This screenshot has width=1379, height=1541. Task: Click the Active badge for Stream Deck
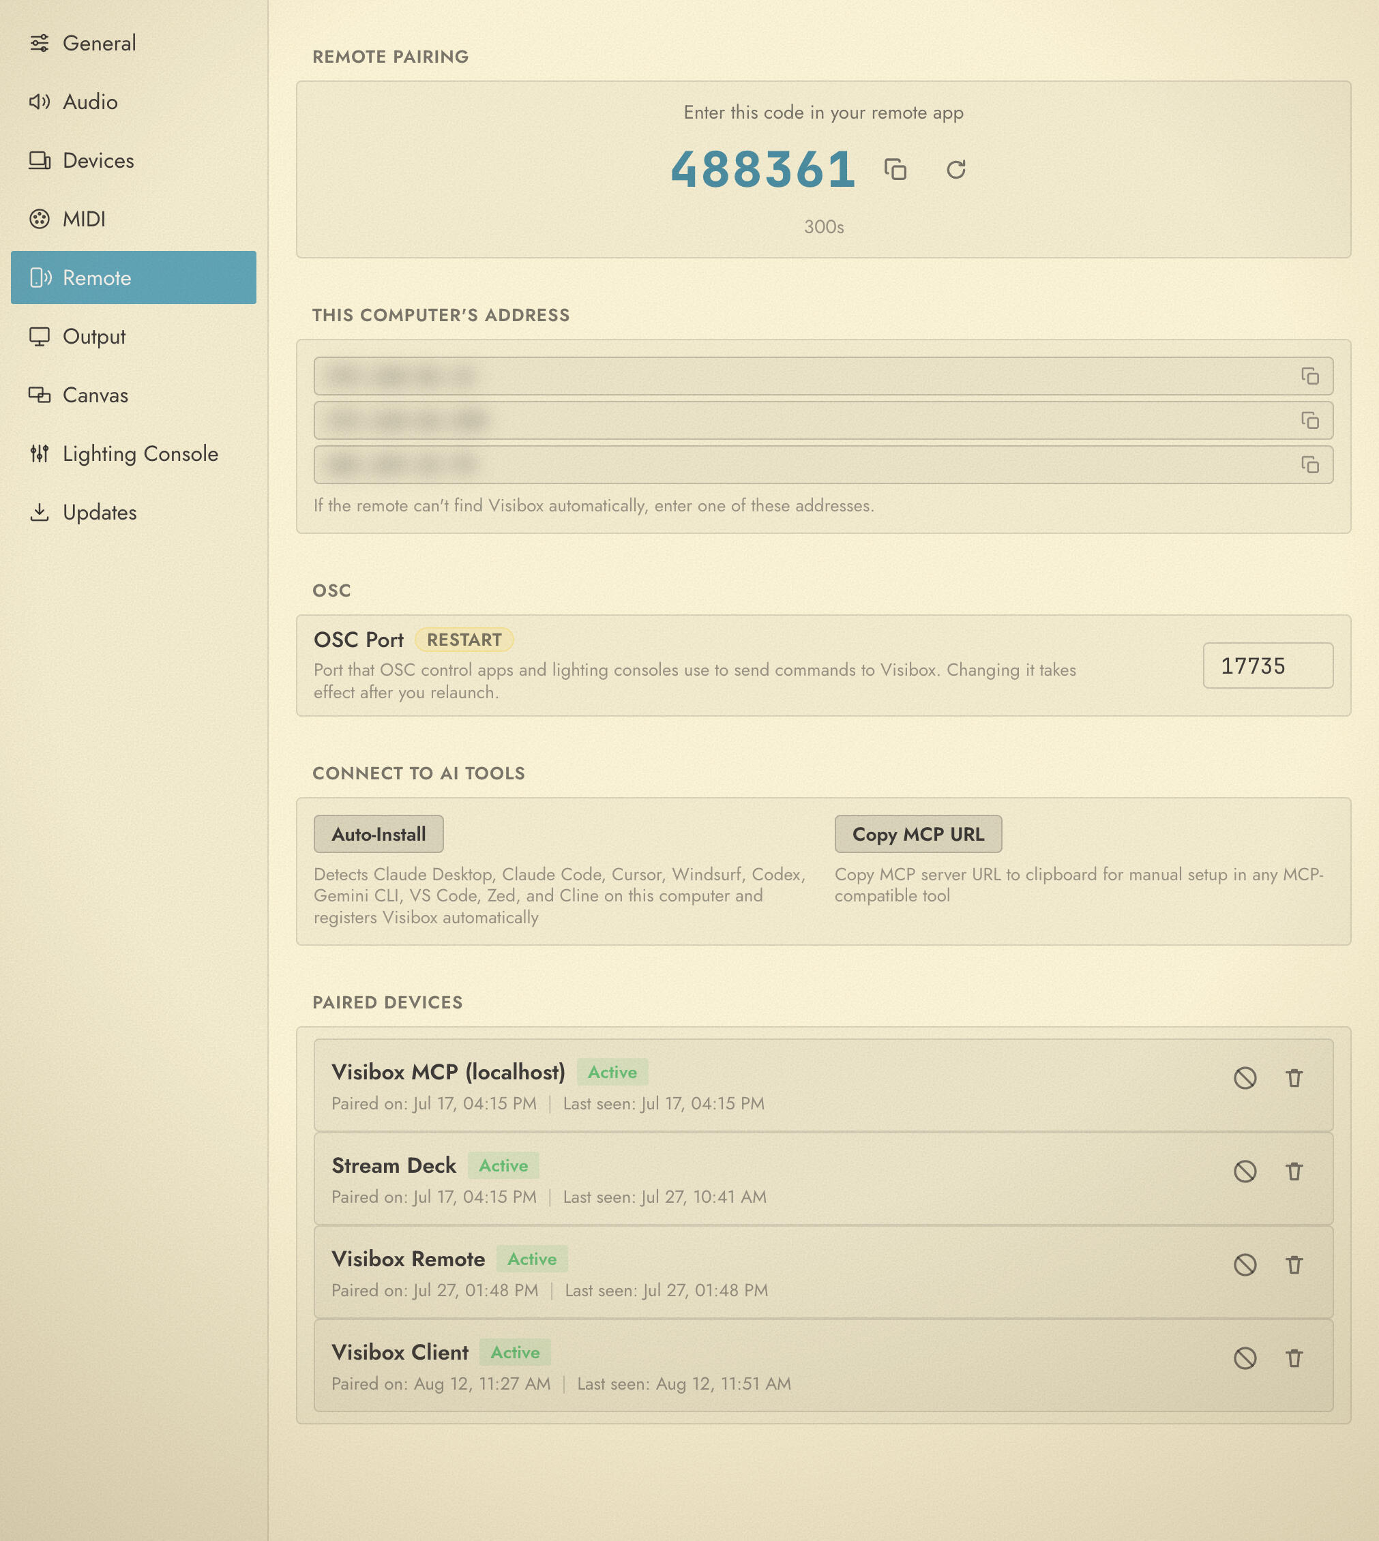click(x=503, y=1165)
